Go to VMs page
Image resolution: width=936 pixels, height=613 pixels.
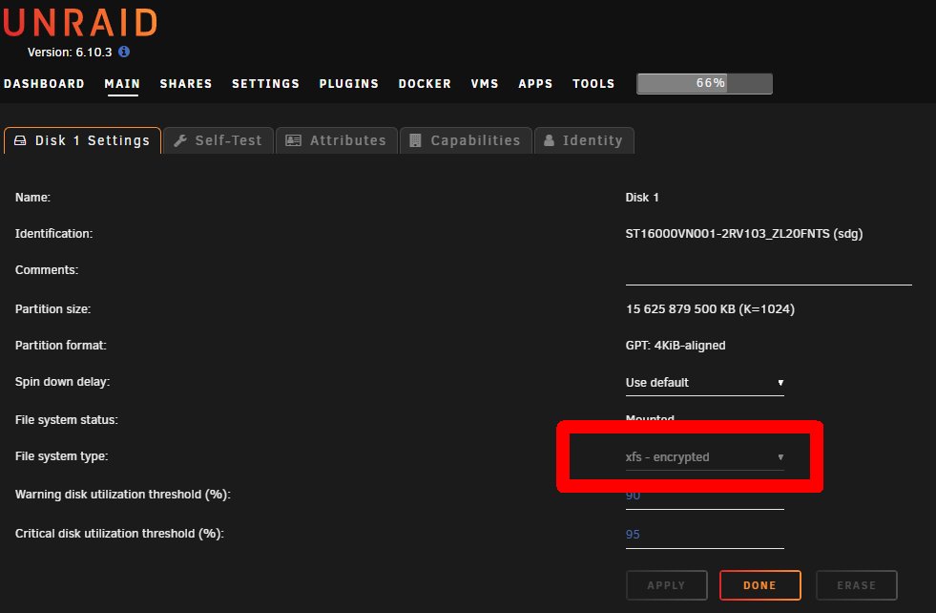[x=484, y=84]
